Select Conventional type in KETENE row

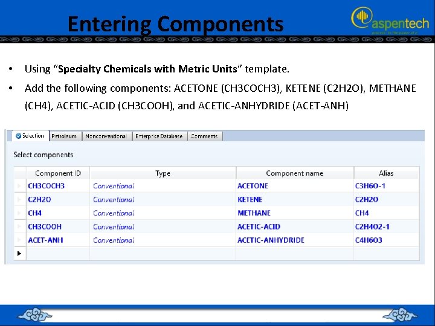tap(163, 199)
